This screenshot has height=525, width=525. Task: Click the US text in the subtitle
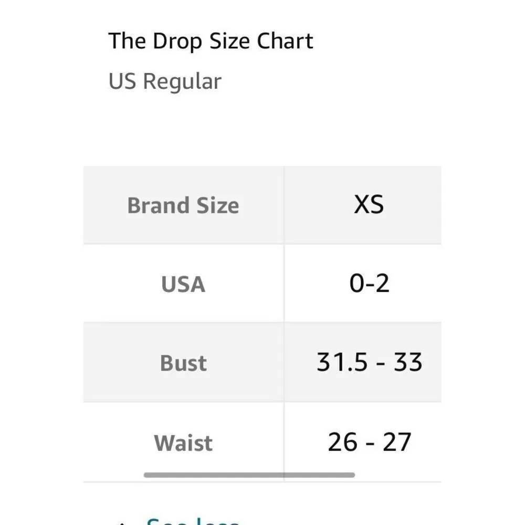click(x=122, y=82)
